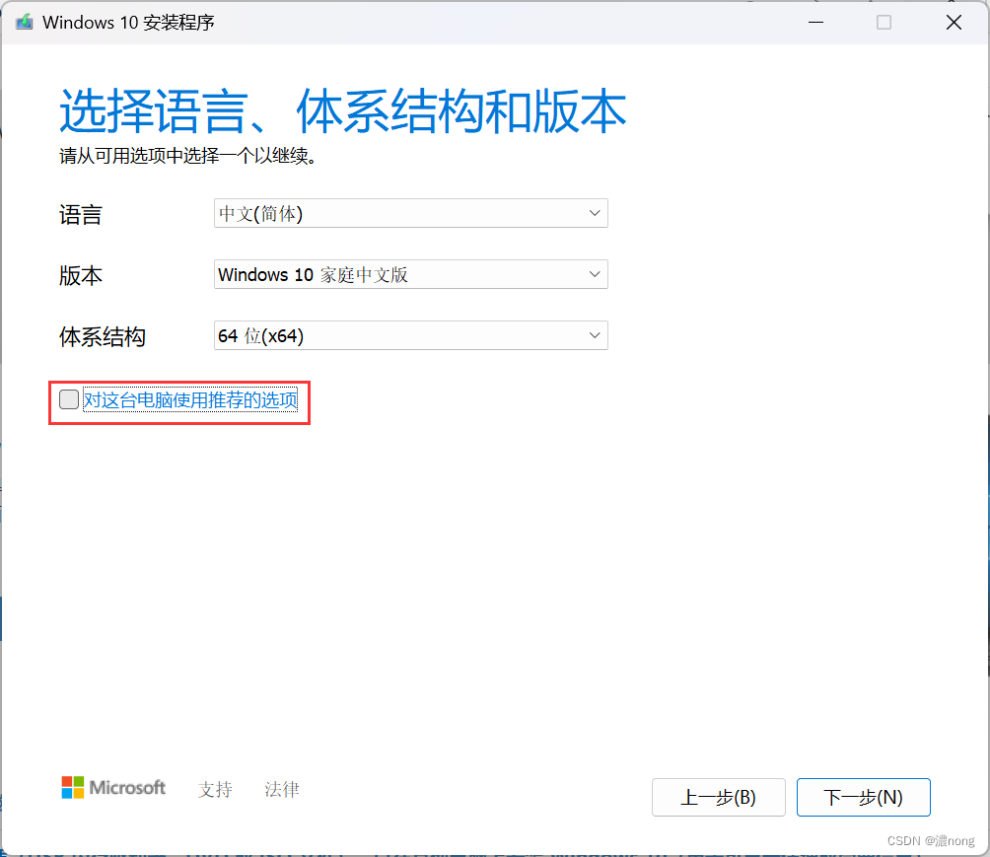Open the 语言 dropdown showing 中文(简体)
The height and width of the screenshot is (857, 990).
pyautogui.click(x=410, y=213)
